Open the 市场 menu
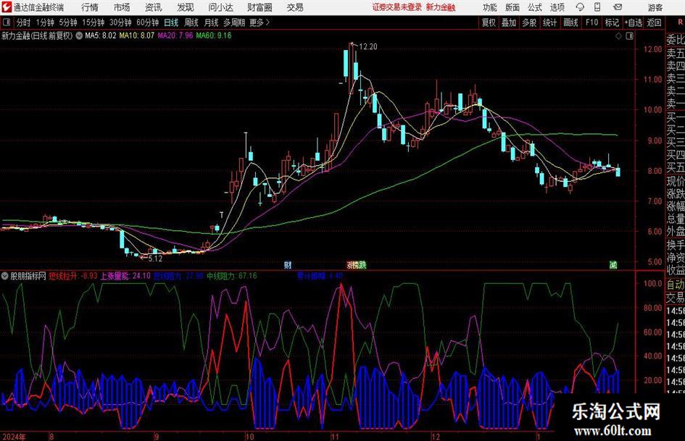Screen dimensions: 685x441 pos(122,7)
